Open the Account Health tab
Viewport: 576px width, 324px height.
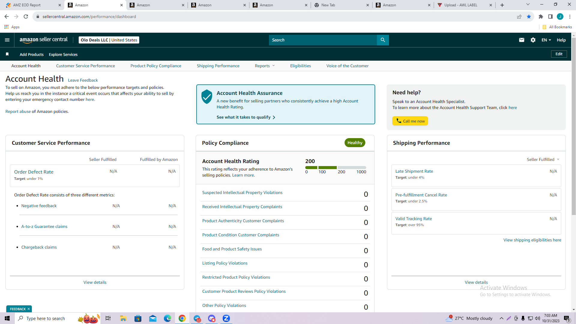(26, 66)
